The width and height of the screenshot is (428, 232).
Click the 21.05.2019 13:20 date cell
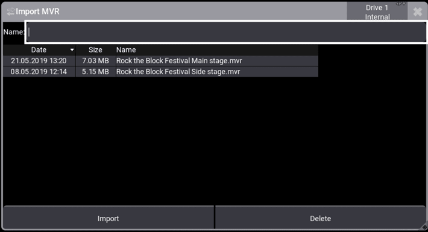coord(39,61)
